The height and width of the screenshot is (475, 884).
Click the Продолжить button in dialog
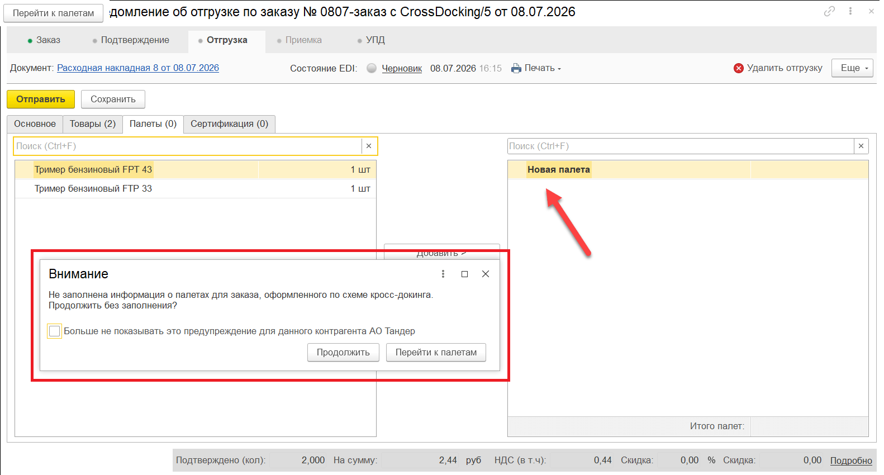click(343, 353)
